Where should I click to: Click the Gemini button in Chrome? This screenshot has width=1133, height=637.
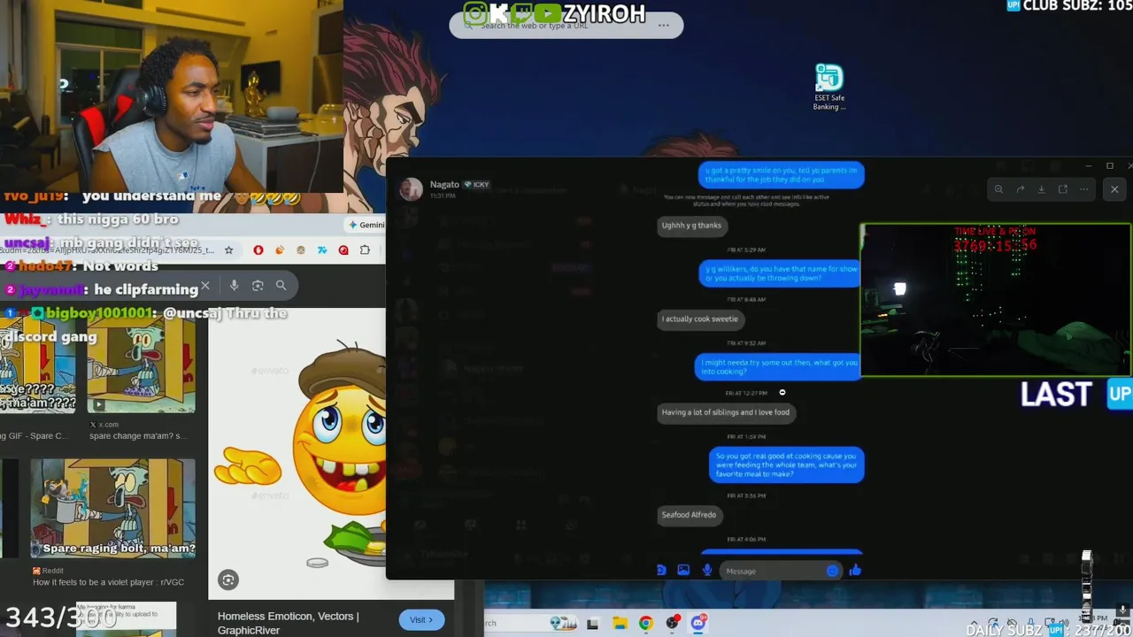click(366, 225)
